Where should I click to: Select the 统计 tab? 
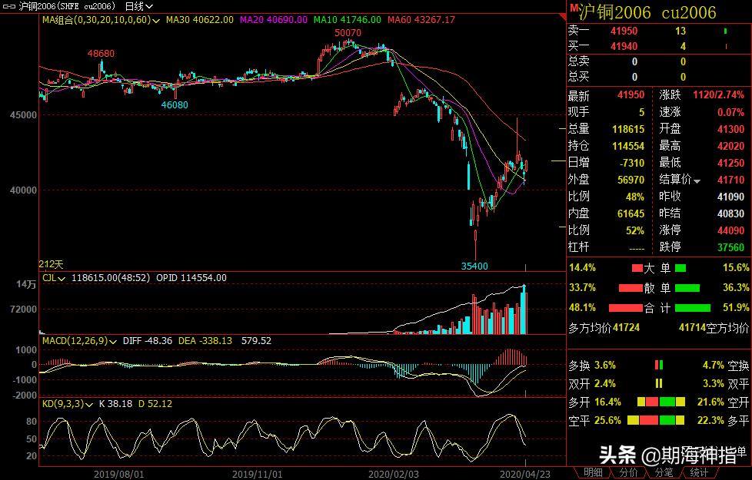[698, 473]
